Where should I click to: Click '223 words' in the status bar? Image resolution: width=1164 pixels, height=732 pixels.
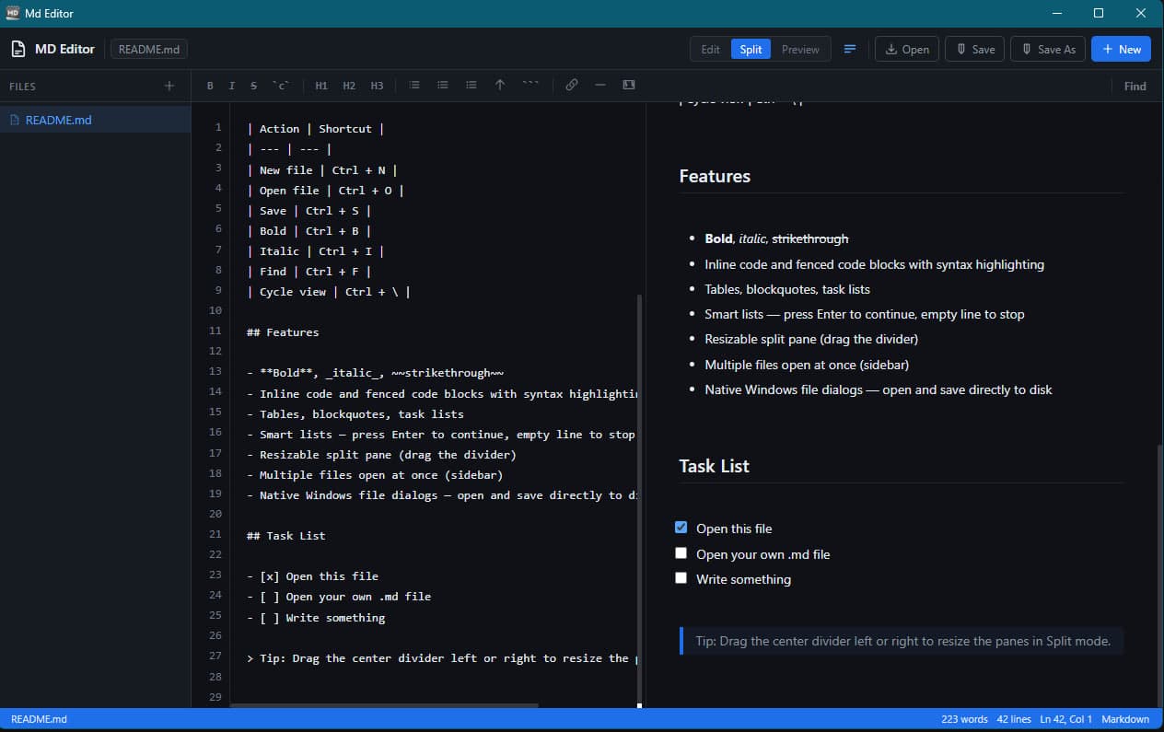point(964,719)
